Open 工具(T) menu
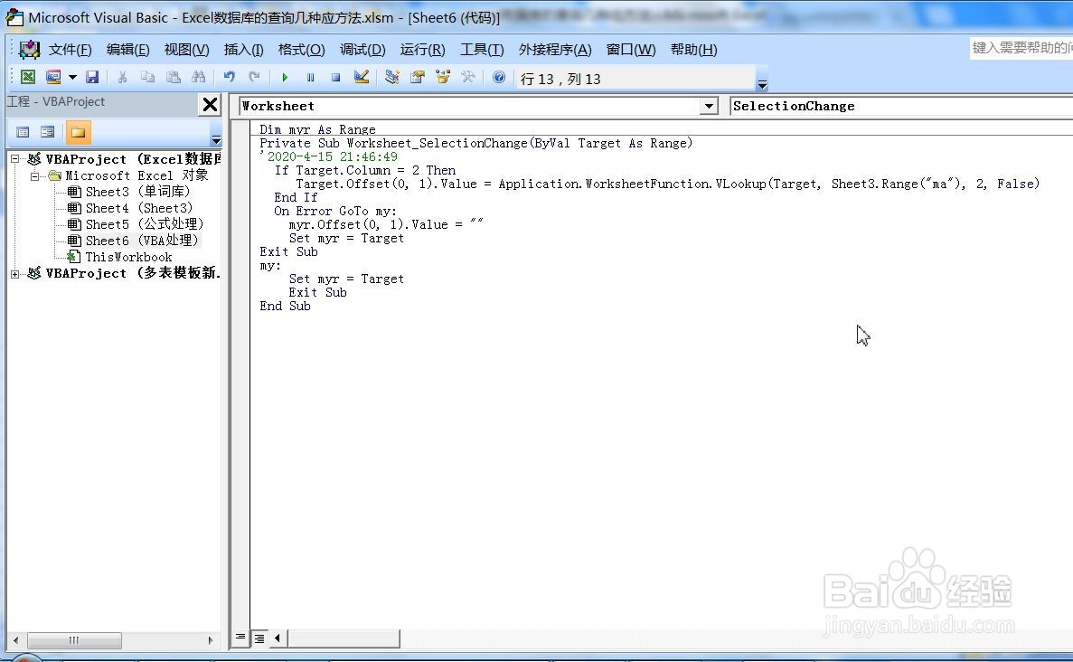This screenshot has width=1073, height=662. (482, 50)
